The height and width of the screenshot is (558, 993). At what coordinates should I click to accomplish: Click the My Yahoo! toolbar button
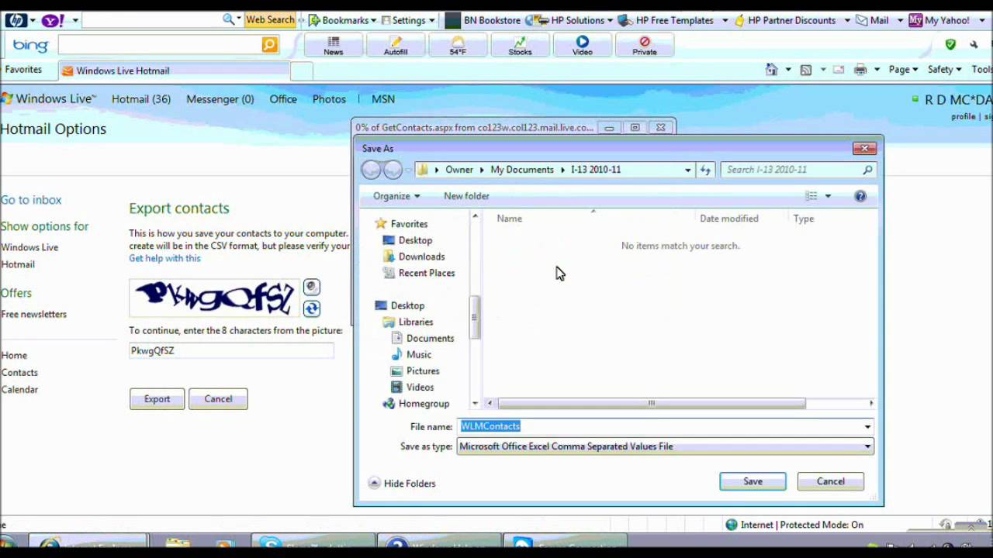pos(939,20)
